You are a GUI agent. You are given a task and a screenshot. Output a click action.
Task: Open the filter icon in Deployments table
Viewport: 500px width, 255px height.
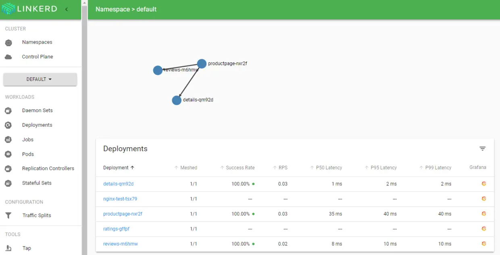tap(482, 149)
